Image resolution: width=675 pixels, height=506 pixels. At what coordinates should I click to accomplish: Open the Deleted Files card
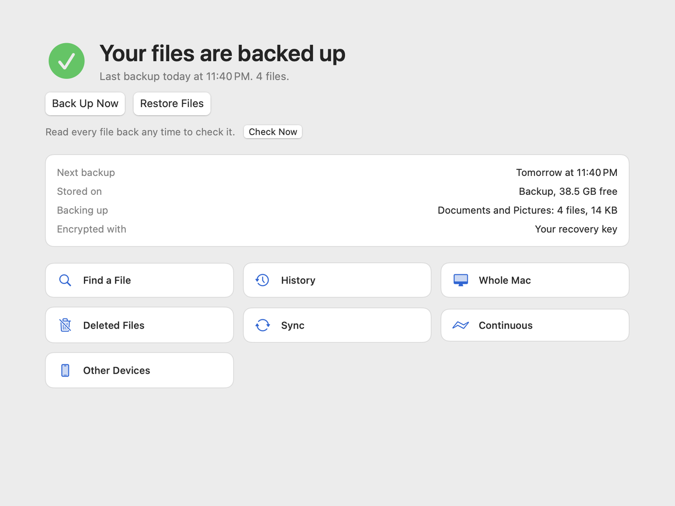[x=140, y=325]
